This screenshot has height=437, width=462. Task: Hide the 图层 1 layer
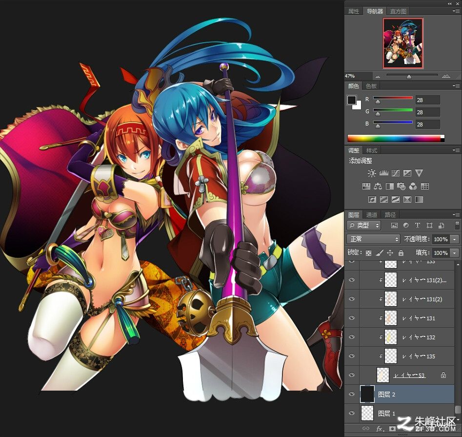coord(352,413)
